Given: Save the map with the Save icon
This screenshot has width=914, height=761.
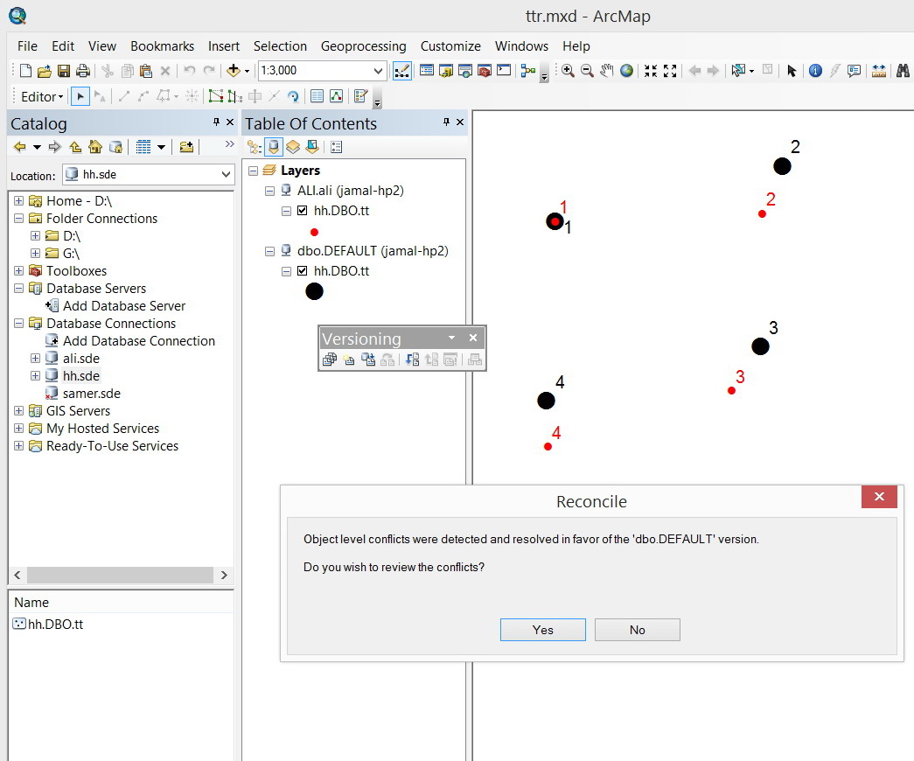Looking at the screenshot, I should [64, 71].
